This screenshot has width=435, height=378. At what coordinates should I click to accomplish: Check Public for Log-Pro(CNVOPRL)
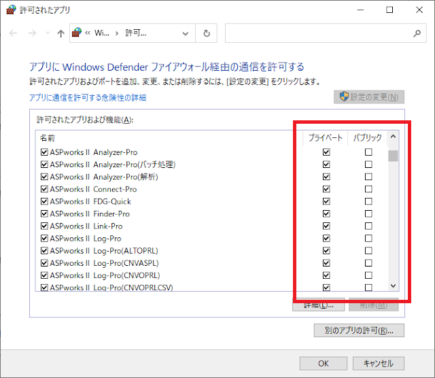coord(368,275)
